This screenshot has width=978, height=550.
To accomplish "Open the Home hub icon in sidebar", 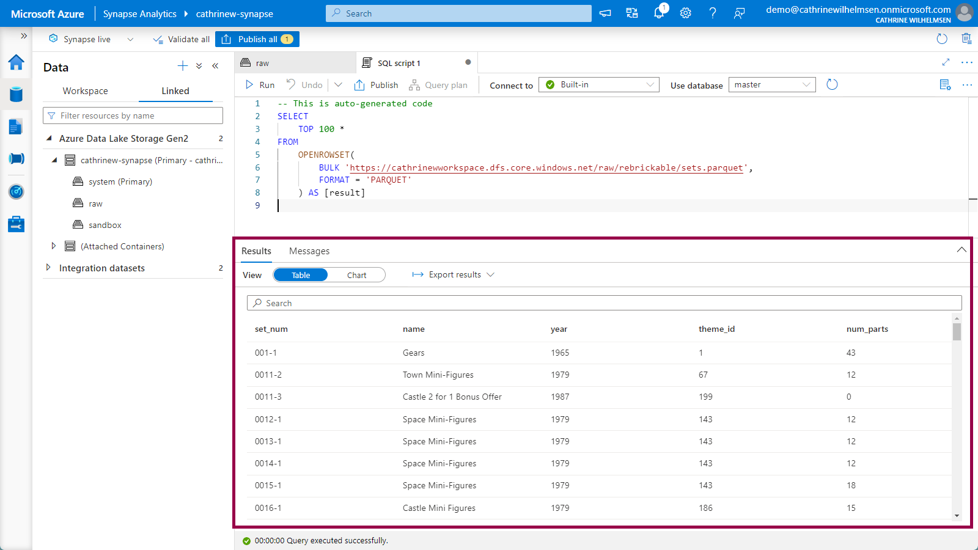I will (16, 62).
